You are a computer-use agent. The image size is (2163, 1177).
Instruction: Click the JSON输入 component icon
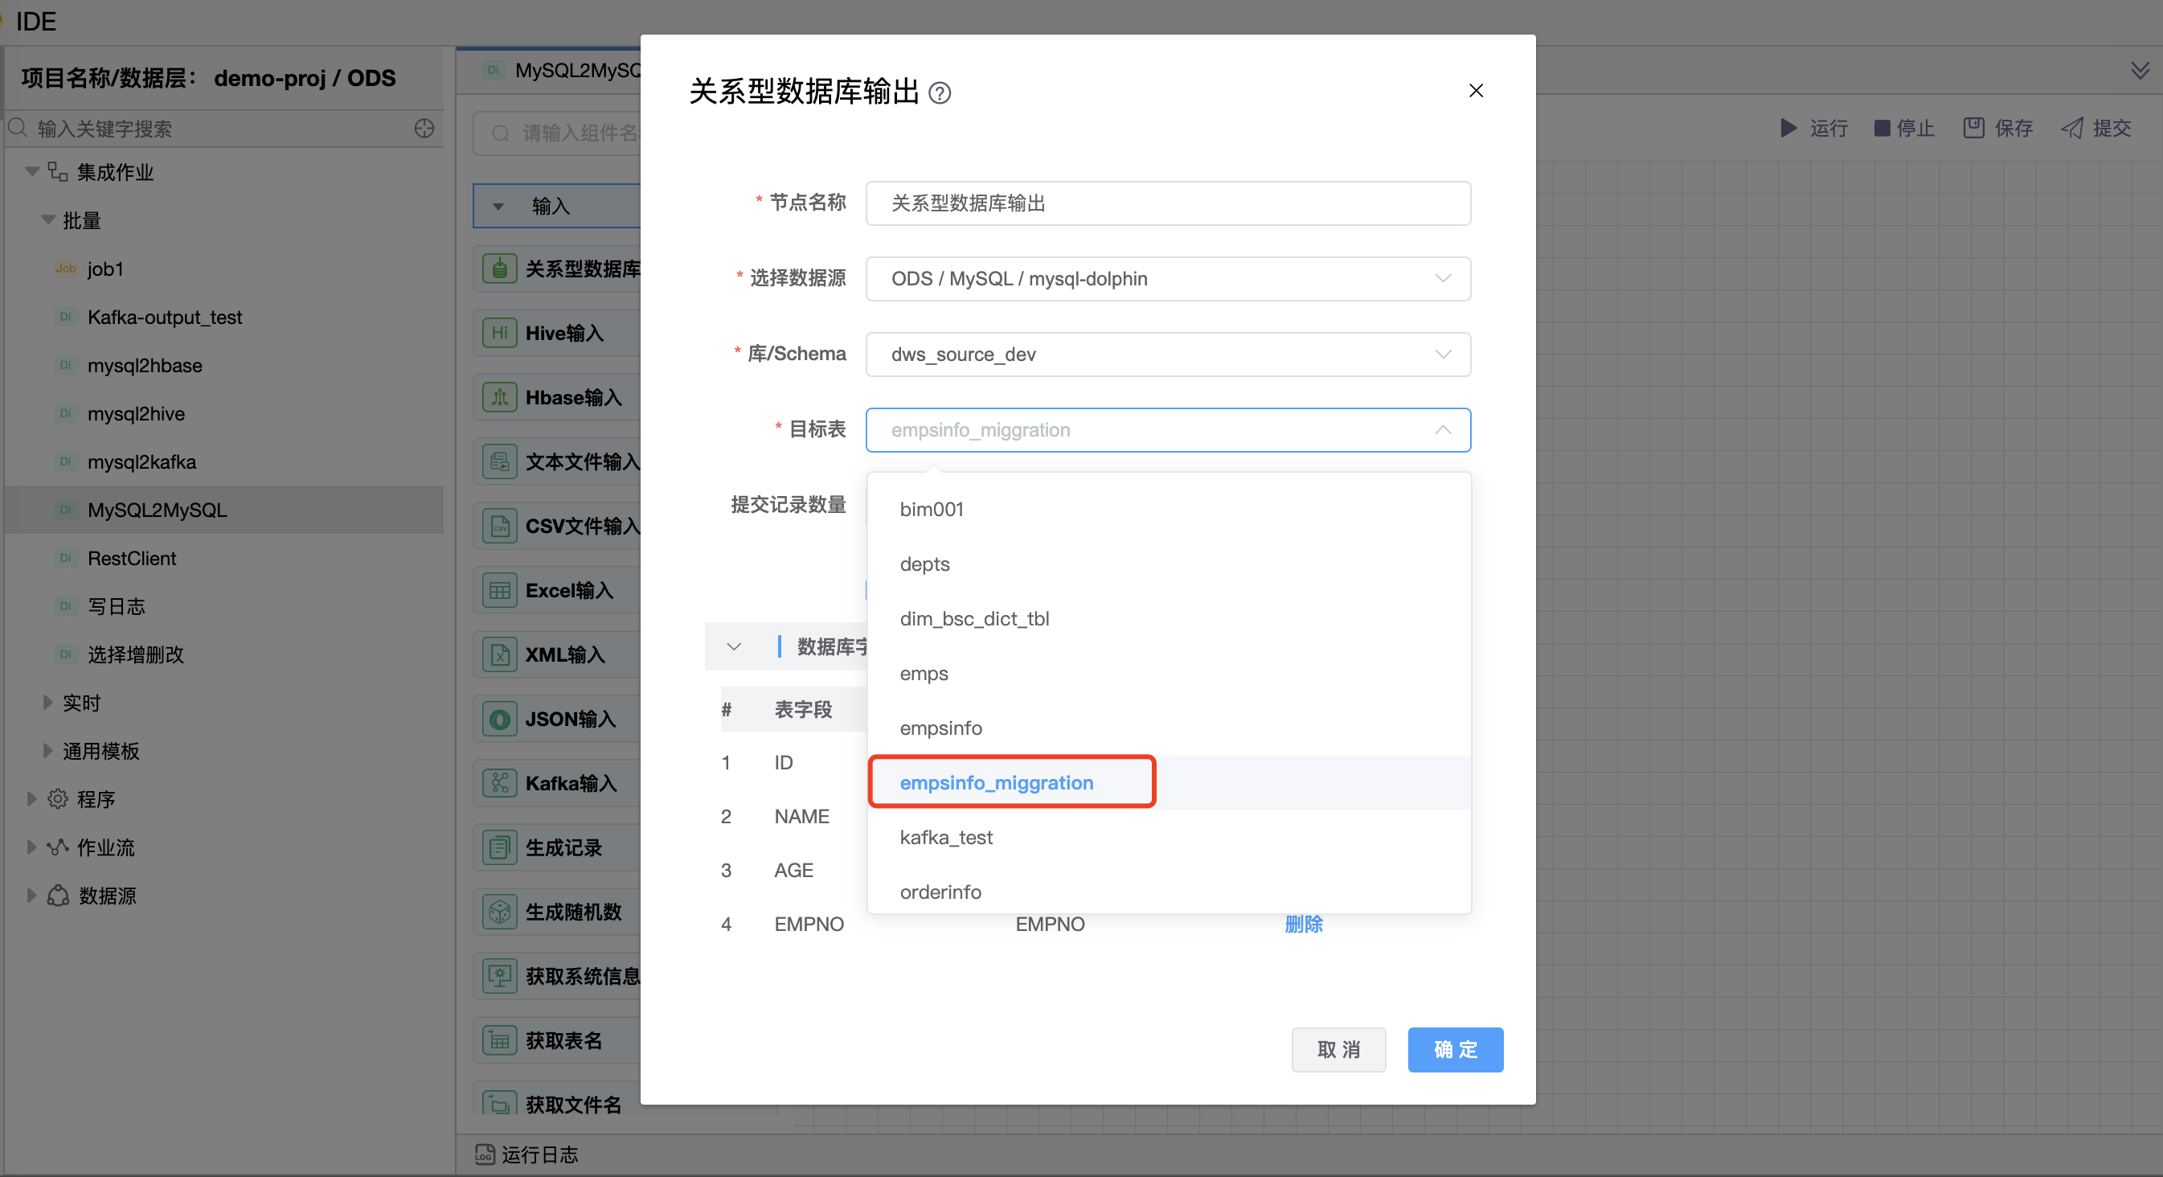(x=500, y=719)
